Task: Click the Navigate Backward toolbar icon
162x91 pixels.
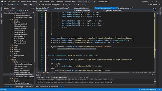Action: [3, 5]
